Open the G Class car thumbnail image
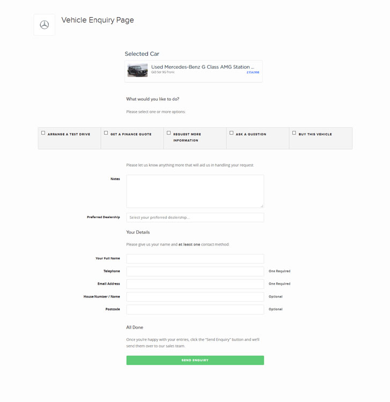The height and width of the screenshot is (402, 390). [137, 70]
